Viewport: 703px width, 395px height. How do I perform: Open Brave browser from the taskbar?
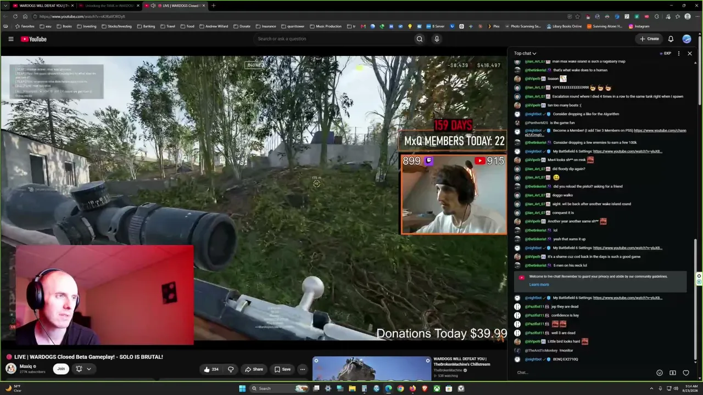pos(425,388)
